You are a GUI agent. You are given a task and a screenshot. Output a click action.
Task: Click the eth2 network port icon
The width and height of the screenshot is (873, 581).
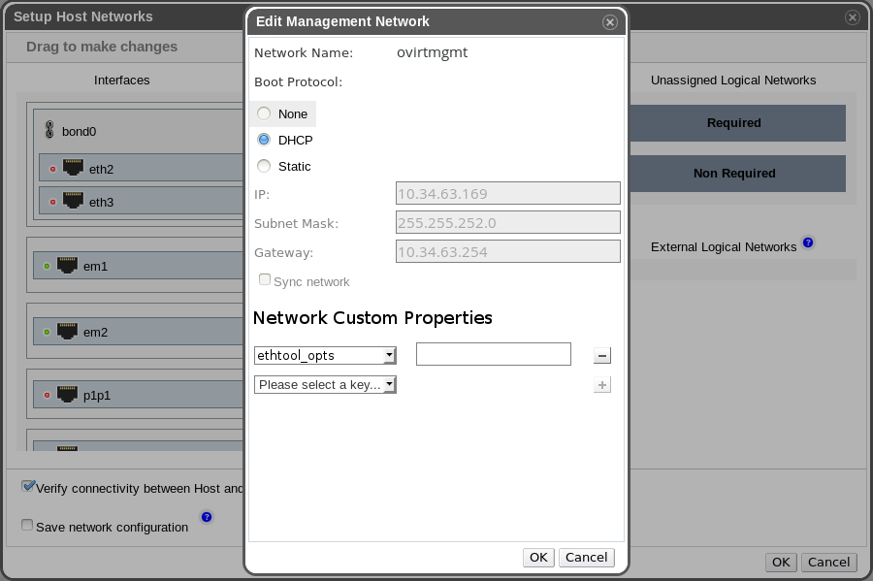tap(73, 168)
